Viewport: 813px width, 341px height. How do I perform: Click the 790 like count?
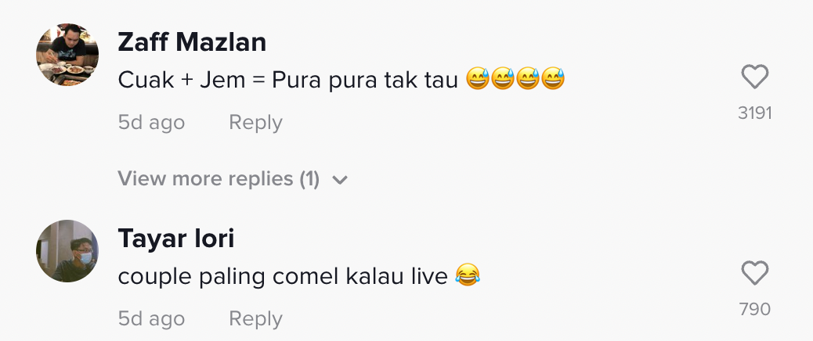(754, 310)
